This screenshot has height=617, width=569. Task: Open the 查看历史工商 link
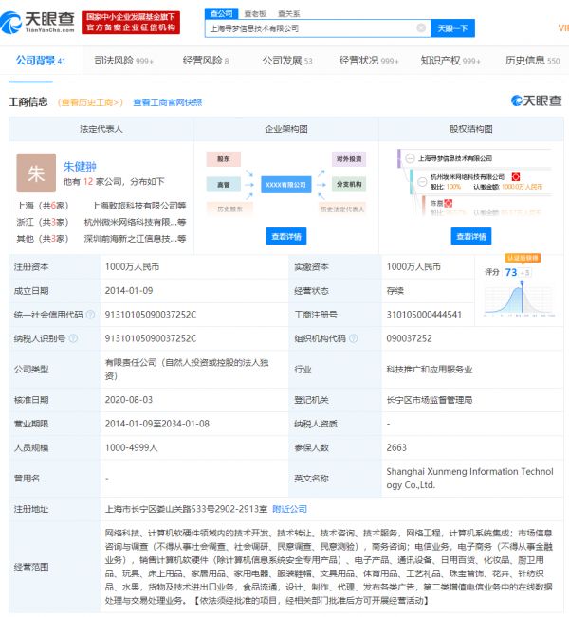click(90, 101)
